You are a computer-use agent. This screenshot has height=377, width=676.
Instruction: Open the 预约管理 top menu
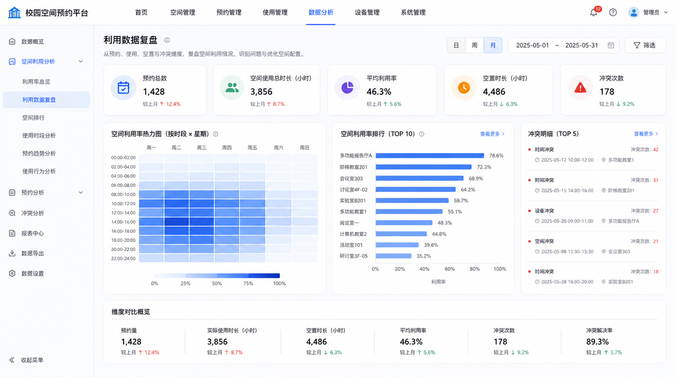click(229, 12)
